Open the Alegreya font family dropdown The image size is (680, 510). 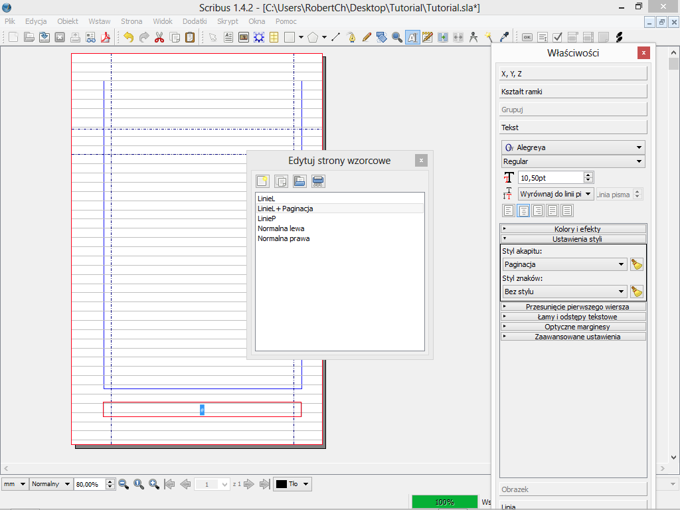573,147
